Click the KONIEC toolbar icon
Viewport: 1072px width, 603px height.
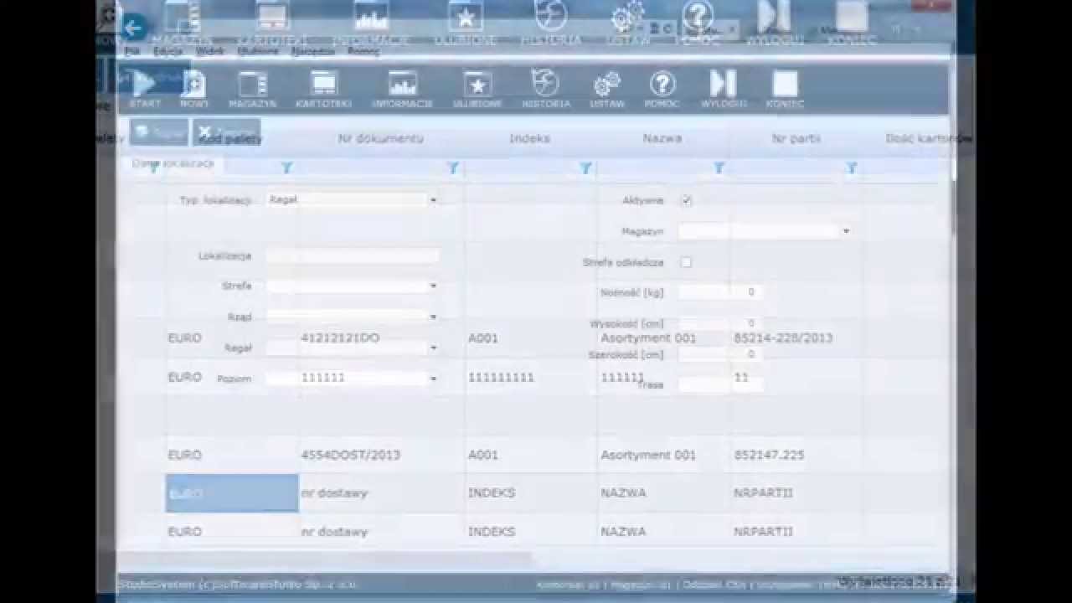pos(785,89)
